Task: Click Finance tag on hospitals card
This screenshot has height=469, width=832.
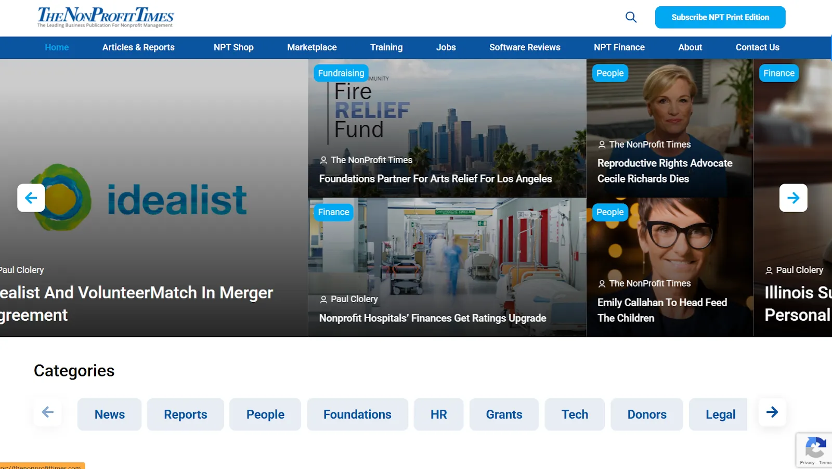Action: (333, 212)
